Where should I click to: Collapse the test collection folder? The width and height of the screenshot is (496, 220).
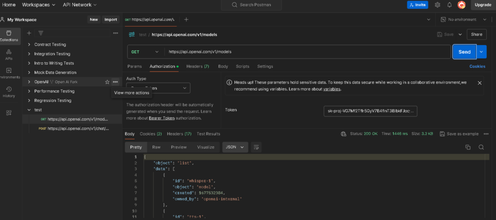tap(29, 110)
